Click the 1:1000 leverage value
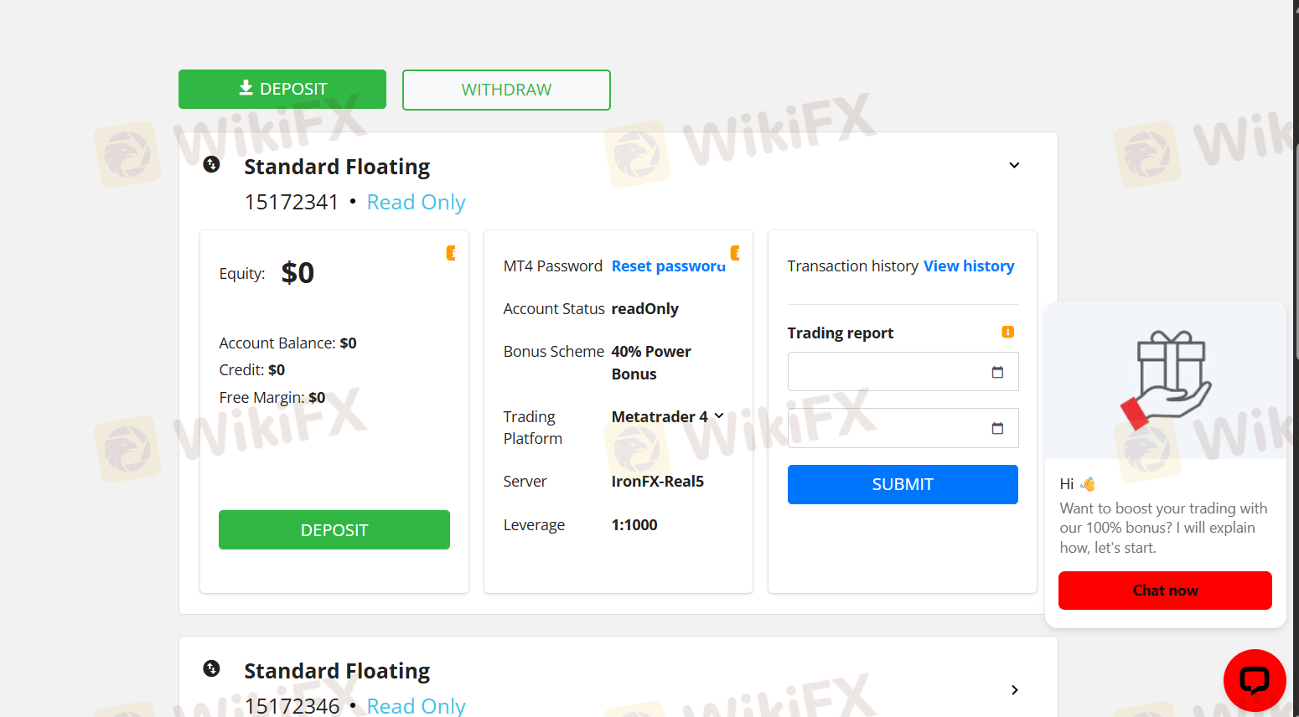Viewport: 1299px width, 717px height. 634,525
